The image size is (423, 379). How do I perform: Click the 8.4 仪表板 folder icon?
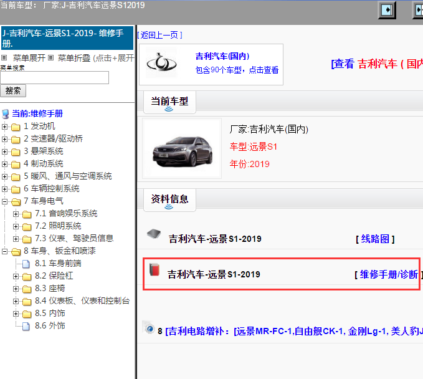click(27, 302)
